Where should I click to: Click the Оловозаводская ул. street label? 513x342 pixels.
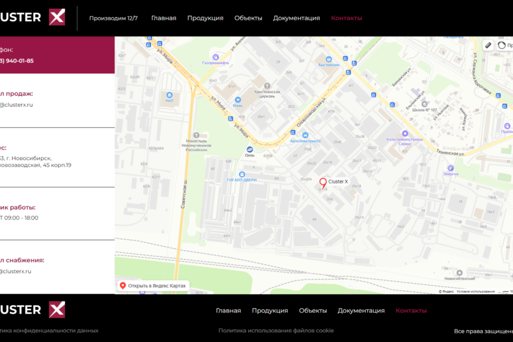click(311, 112)
